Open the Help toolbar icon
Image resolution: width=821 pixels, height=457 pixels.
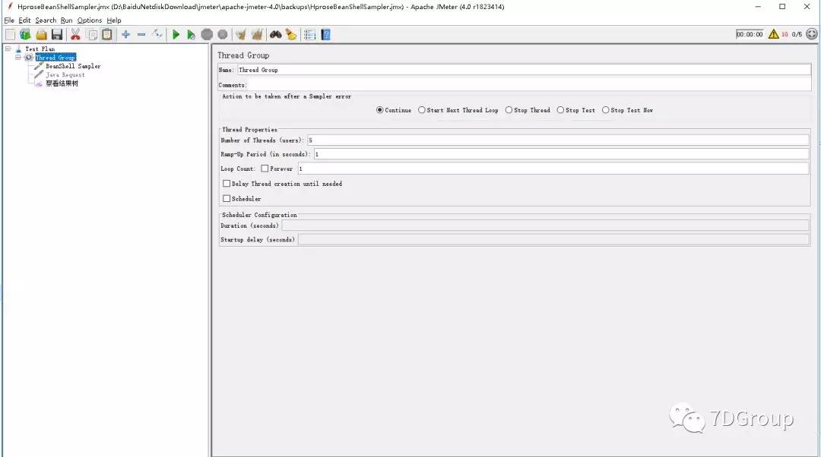point(325,34)
